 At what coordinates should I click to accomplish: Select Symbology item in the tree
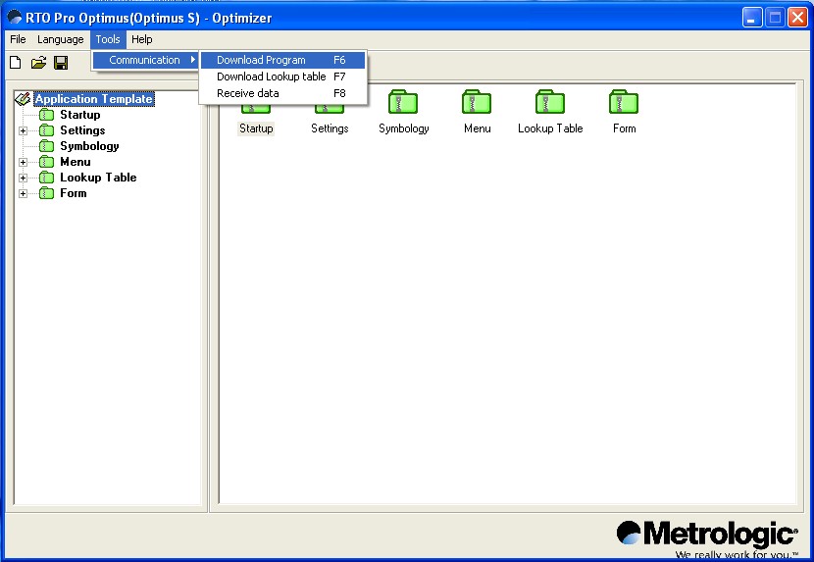pos(89,146)
